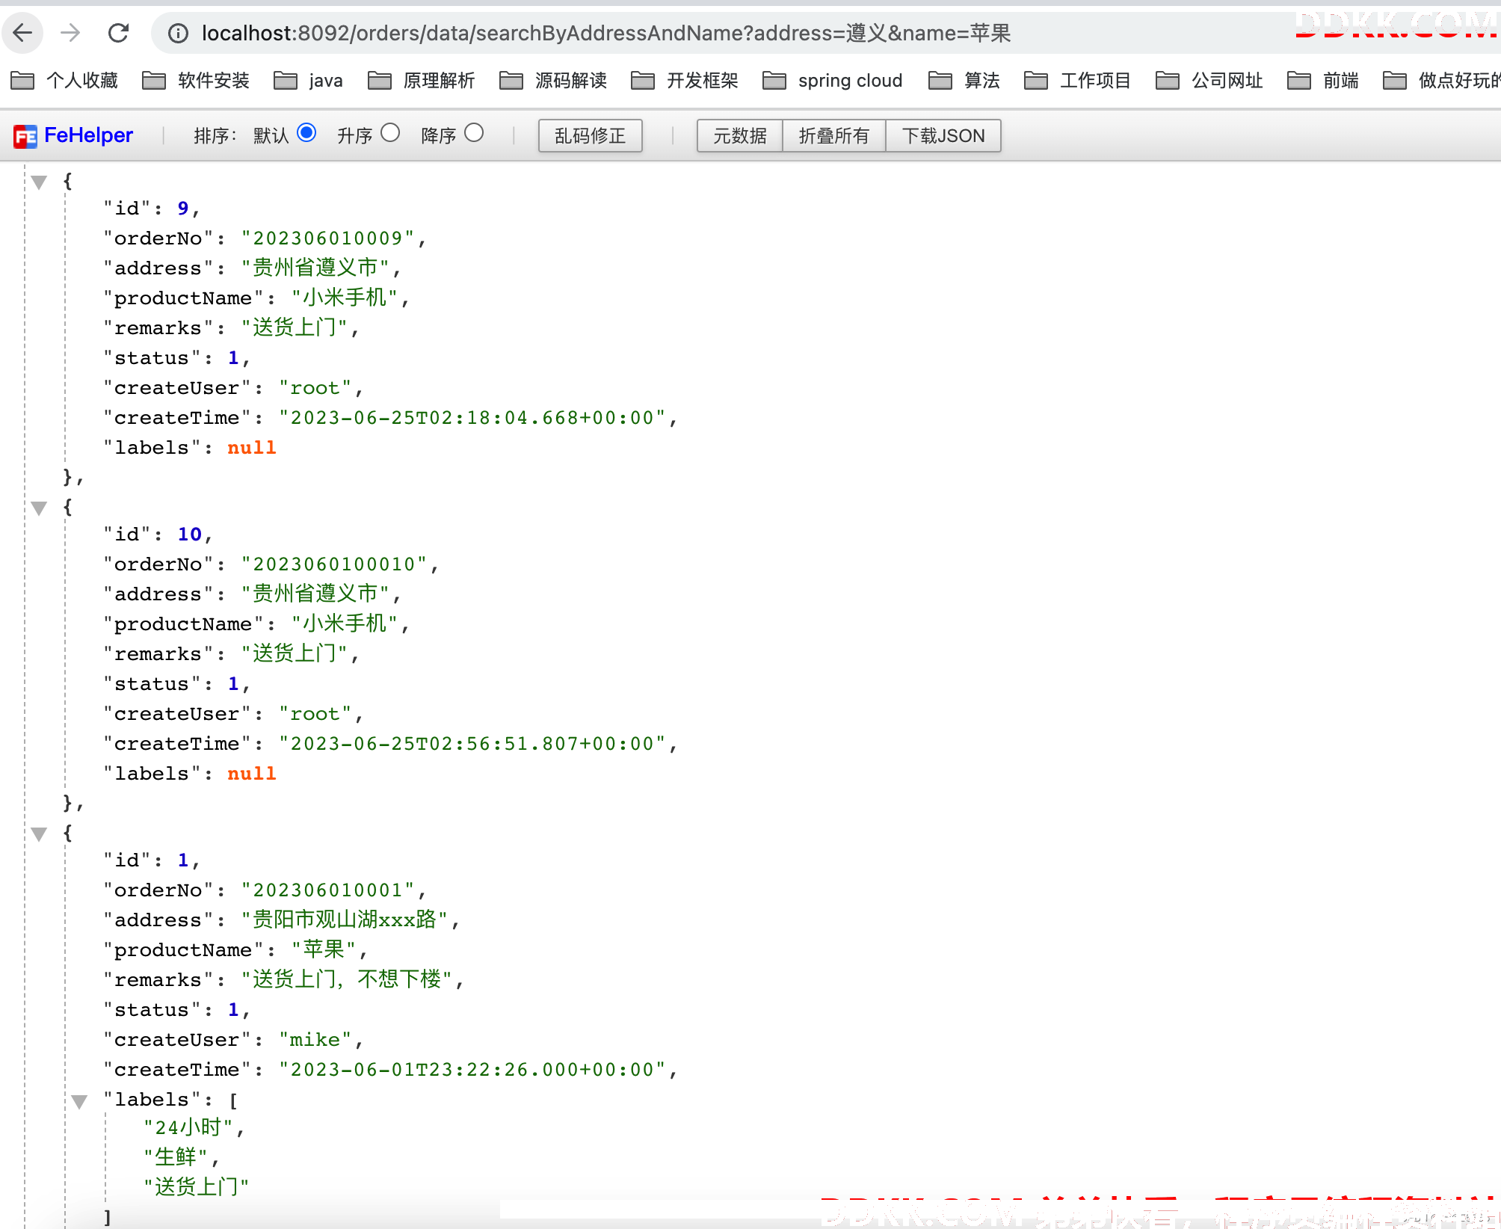
Task: Click remarks value "送货上门, 不想下楼"
Action: pos(347,979)
